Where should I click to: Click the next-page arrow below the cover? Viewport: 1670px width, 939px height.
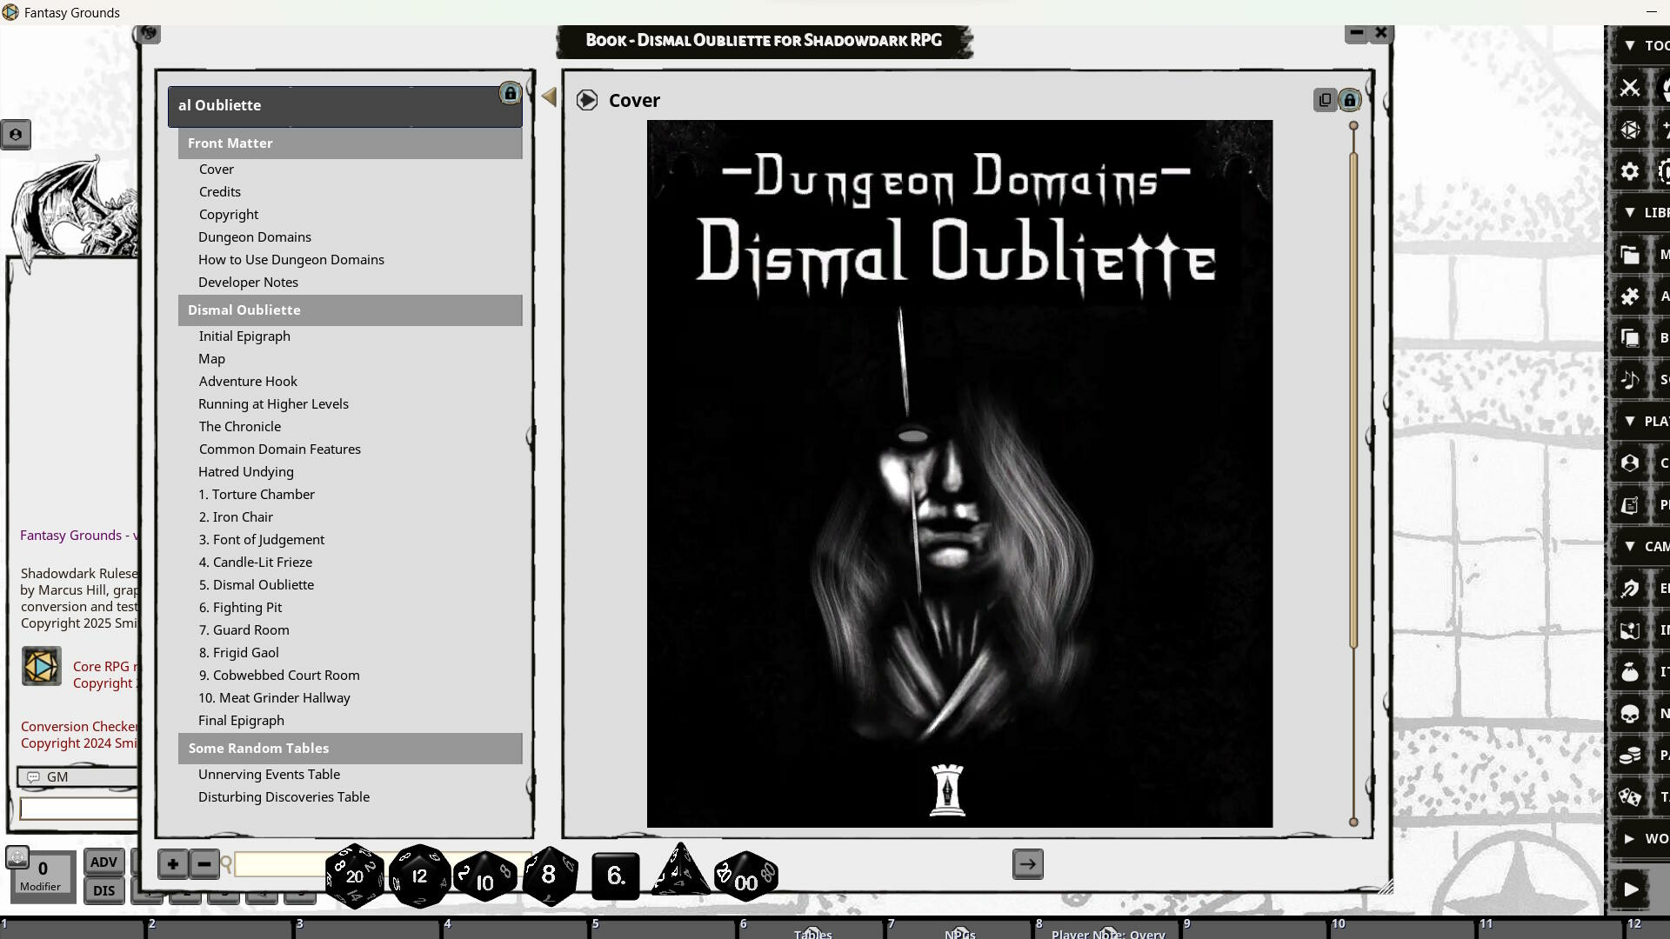tap(1027, 864)
